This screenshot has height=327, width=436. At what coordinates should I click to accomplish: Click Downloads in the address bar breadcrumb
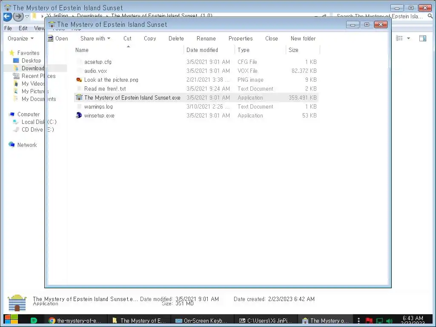coord(89,16)
